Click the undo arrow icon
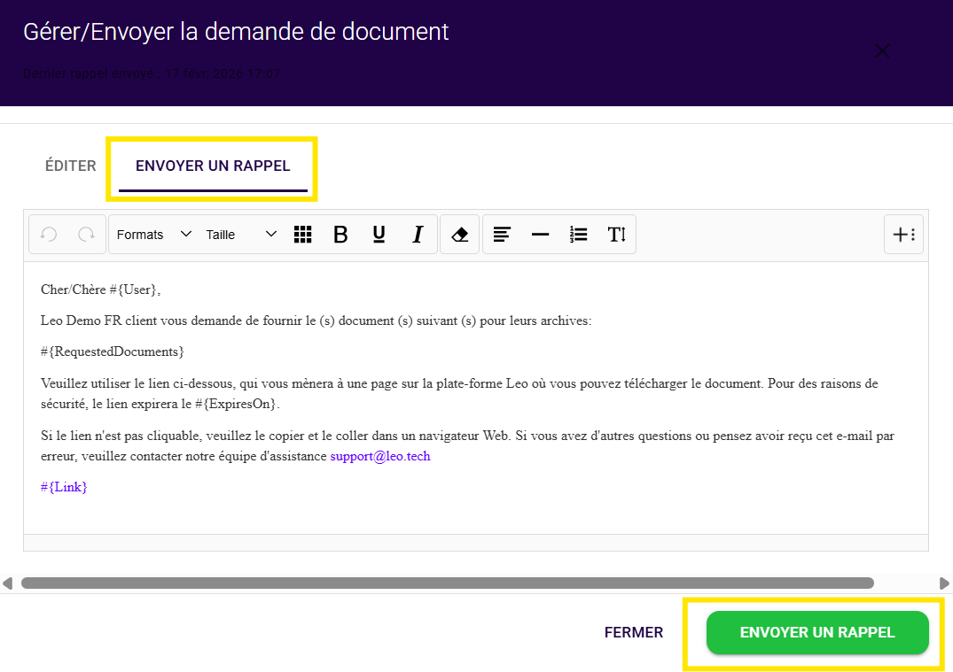Viewport: 953px width, 672px height. pos(50,235)
